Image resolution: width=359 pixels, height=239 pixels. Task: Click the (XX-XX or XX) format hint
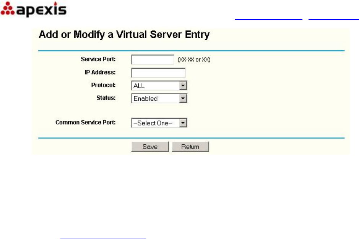coord(194,60)
